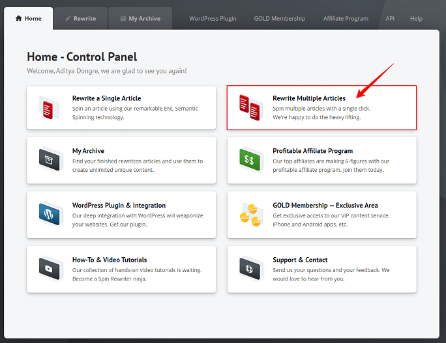Click the house icon in Home tab
446x343 pixels.
point(19,18)
